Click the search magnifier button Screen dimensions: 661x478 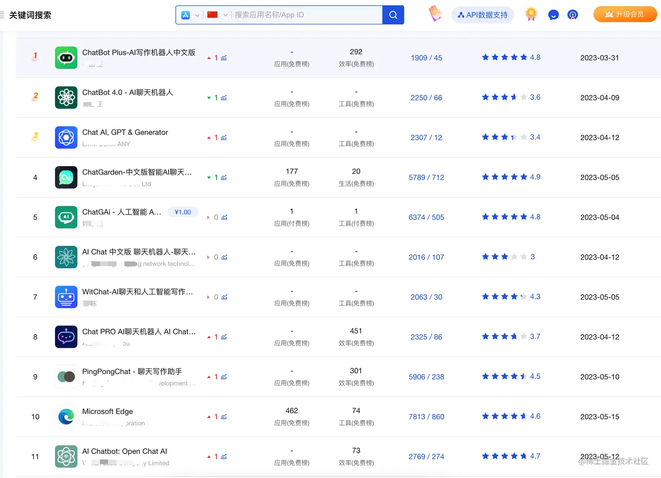point(392,14)
